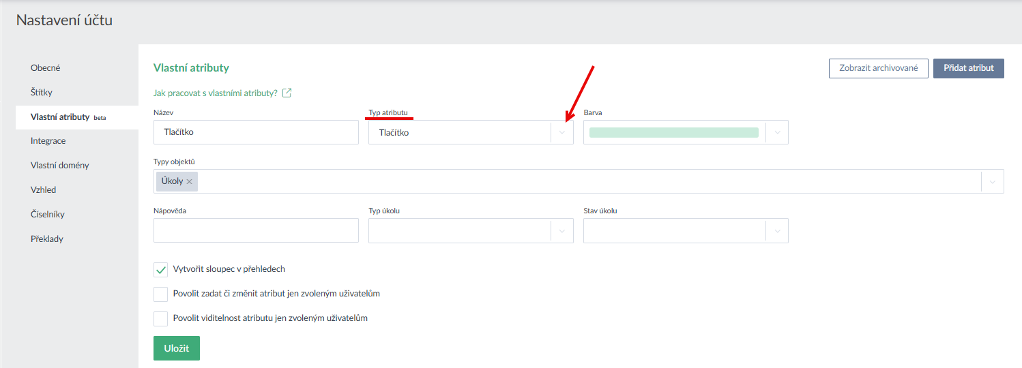Click the Uložit button
The height and width of the screenshot is (368, 1022).
click(x=176, y=348)
